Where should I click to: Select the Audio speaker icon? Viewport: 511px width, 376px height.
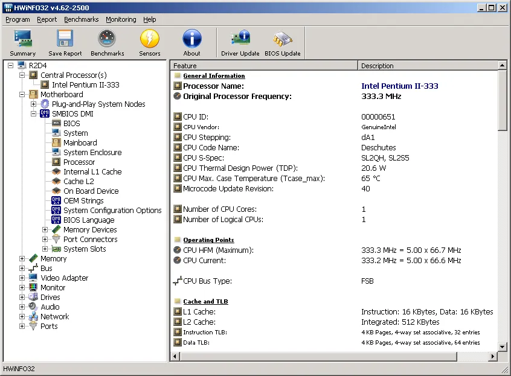(33, 307)
